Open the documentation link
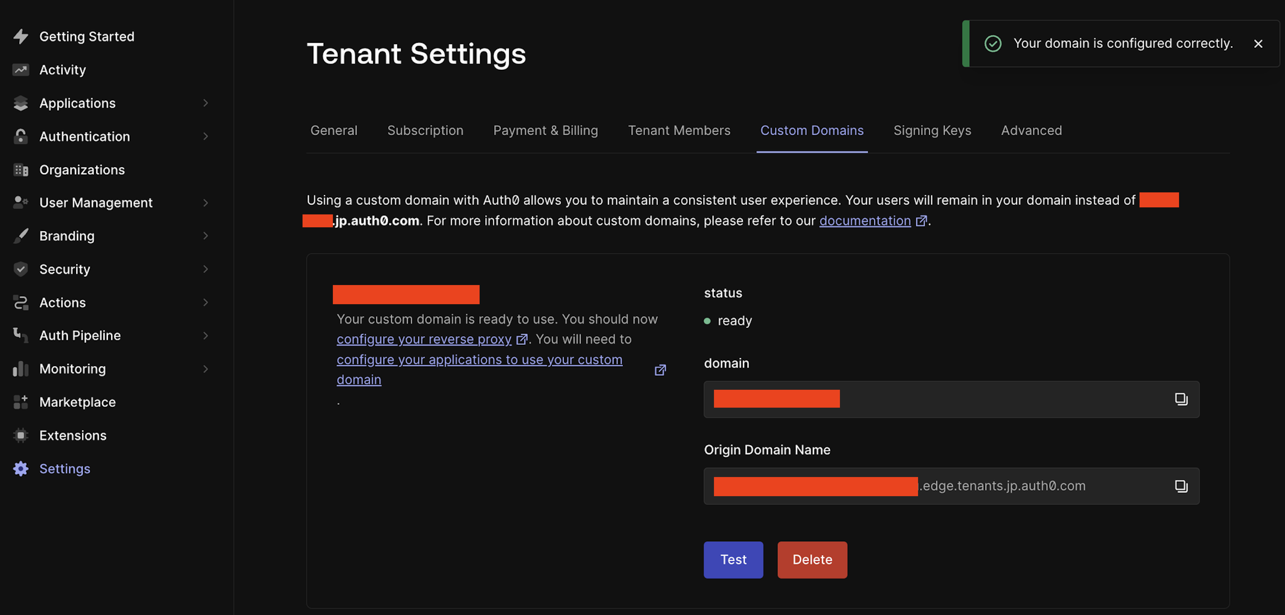Screen dimensions: 1285x615 pos(864,221)
